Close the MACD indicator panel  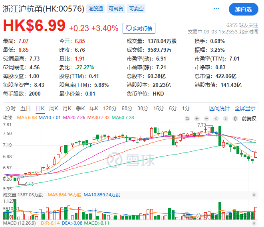[254, 223]
